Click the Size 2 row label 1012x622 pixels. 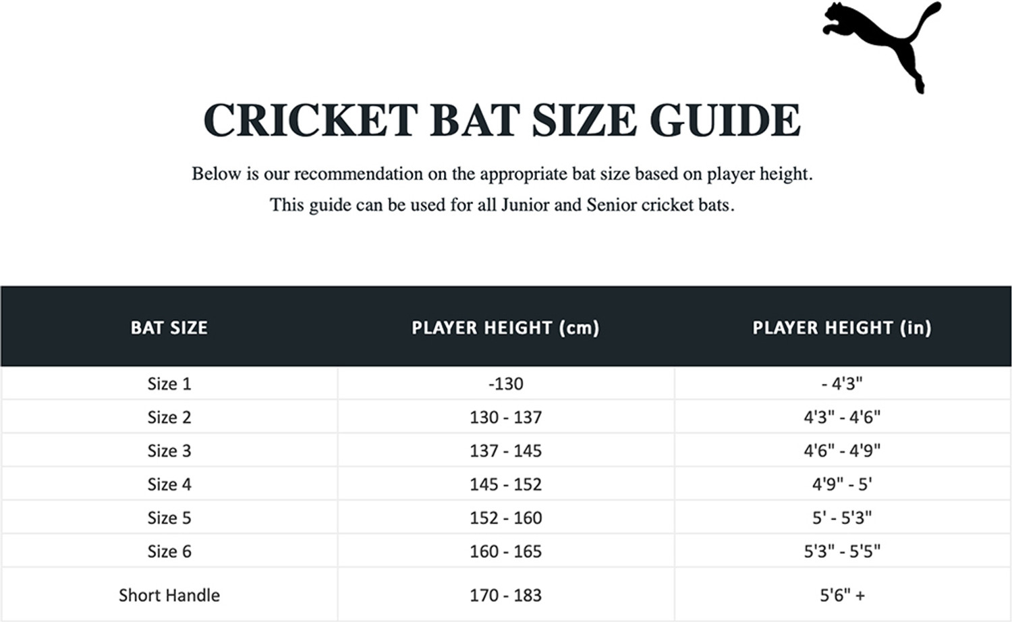point(169,418)
